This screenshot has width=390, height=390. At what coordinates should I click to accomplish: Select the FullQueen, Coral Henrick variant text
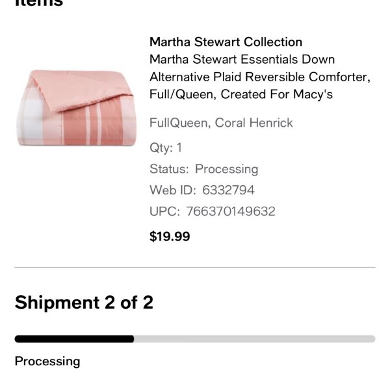coord(221,123)
